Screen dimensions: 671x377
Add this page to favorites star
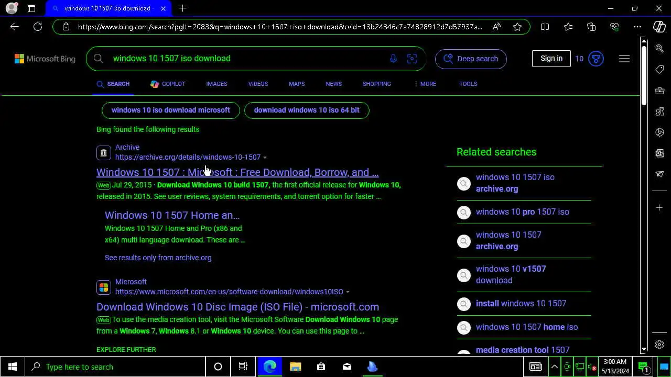(x=517, y=27)
